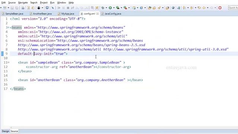Switch to SampleBean.java editor tab

click(13, 14)
